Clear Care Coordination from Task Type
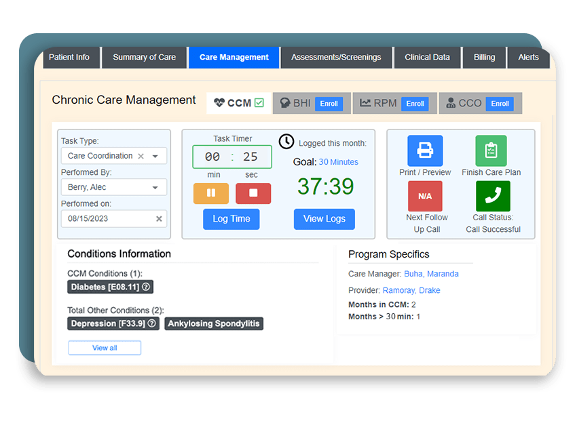Viewport: 575px width, 423px height. pyautogui.click(x=143, y=155)
